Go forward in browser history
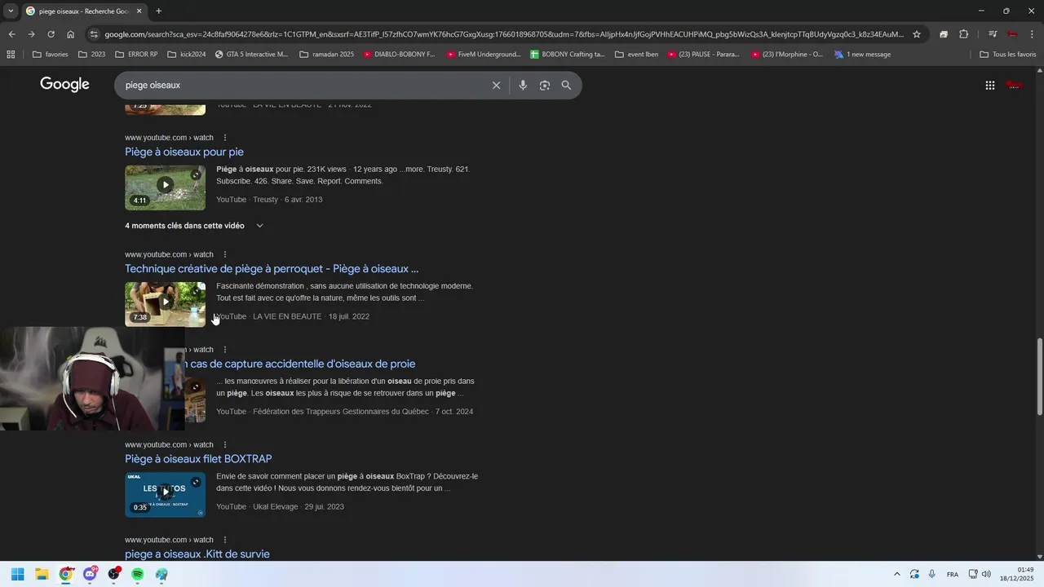Image resolution: width=1044 pixels, height=587 pixels. coord(31,34)
